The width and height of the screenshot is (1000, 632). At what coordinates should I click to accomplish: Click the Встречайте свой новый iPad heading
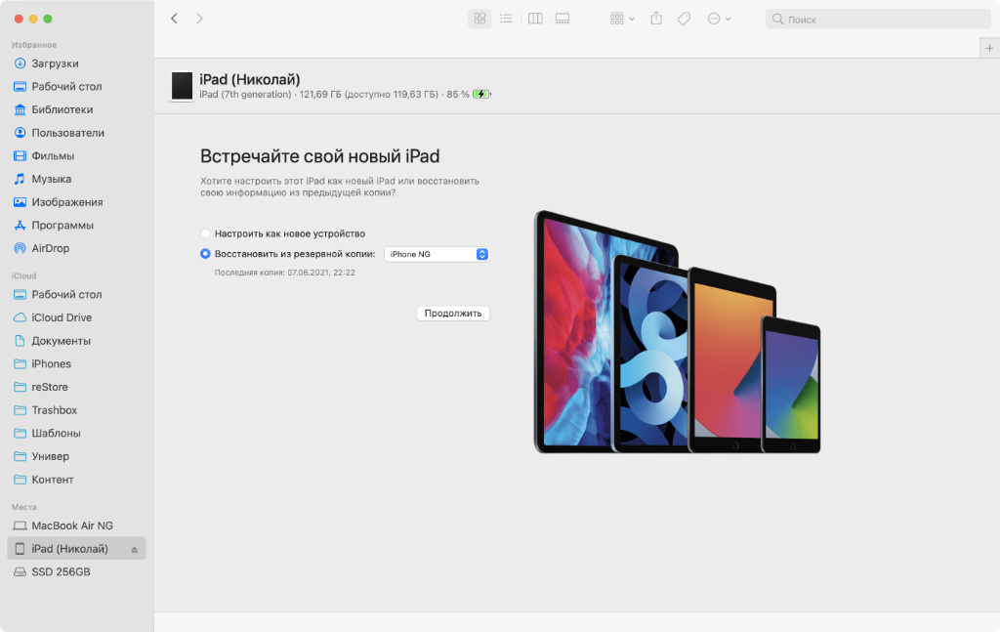pyautogui.click(x=320, y=156)
